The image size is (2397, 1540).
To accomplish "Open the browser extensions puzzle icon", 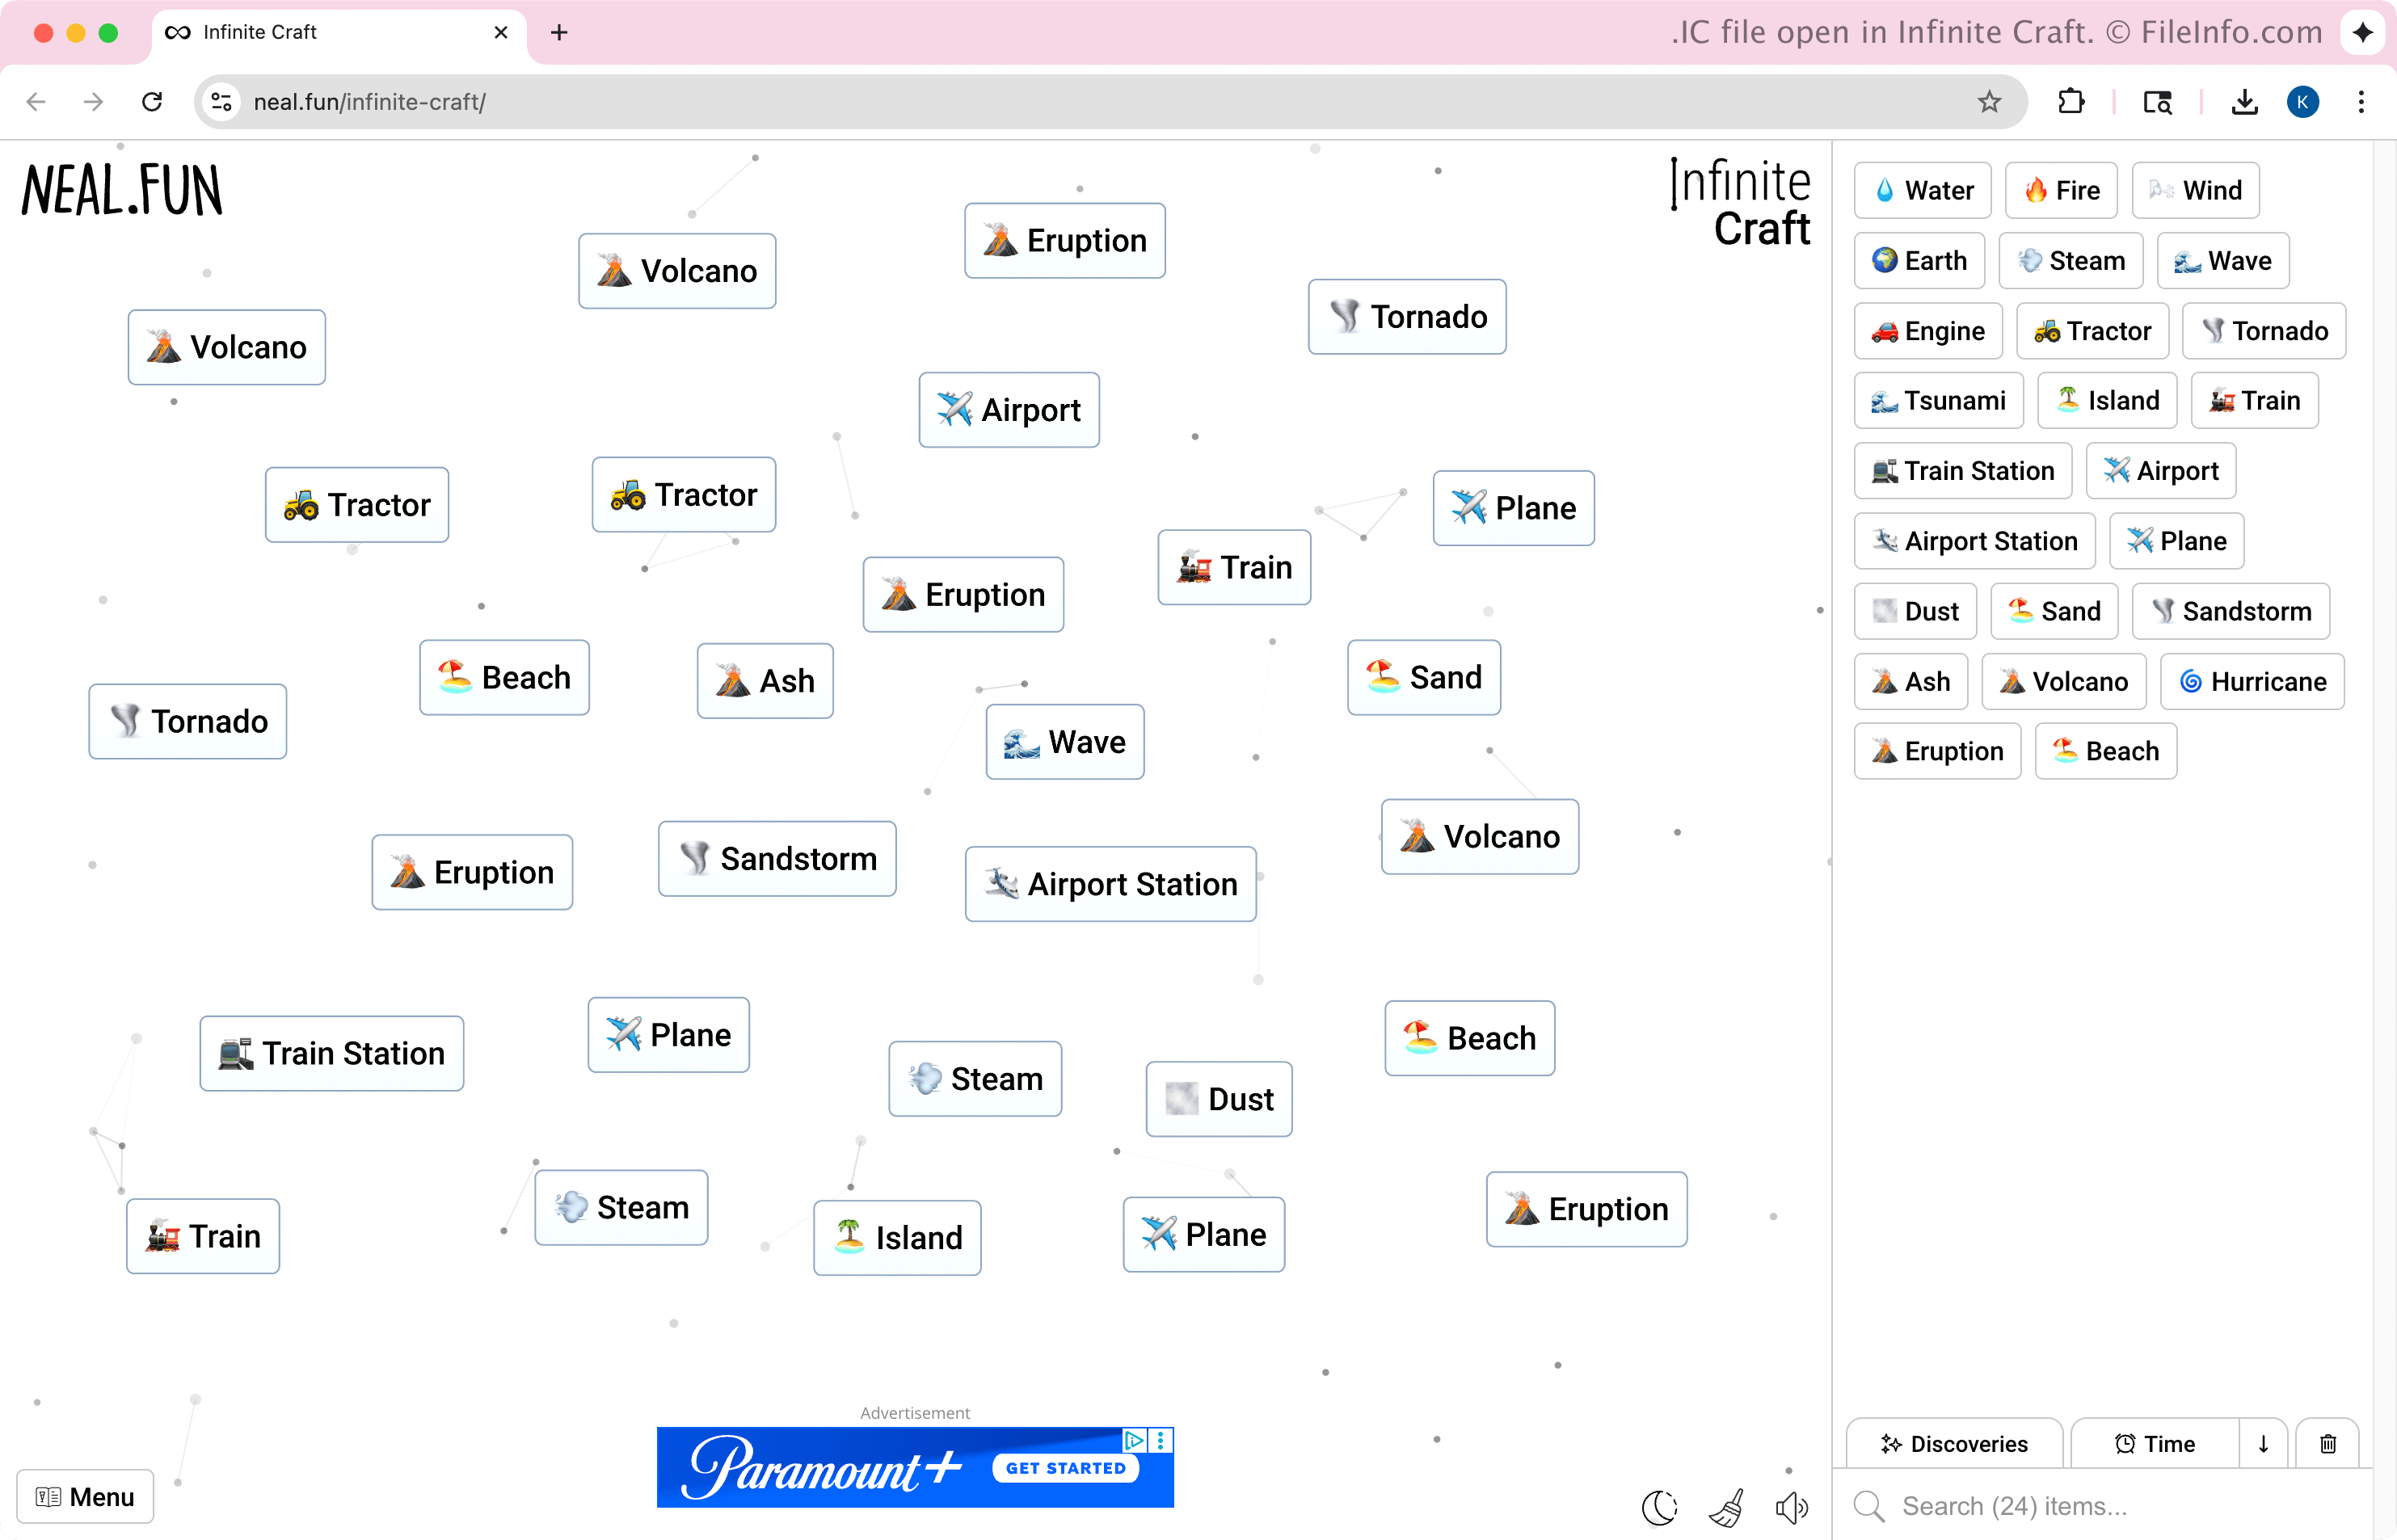I will [x=2071, y=102].
